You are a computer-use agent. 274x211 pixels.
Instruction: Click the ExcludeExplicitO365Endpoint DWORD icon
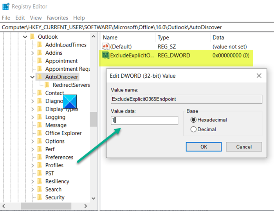pyautogui.click(x=106, y=55)
